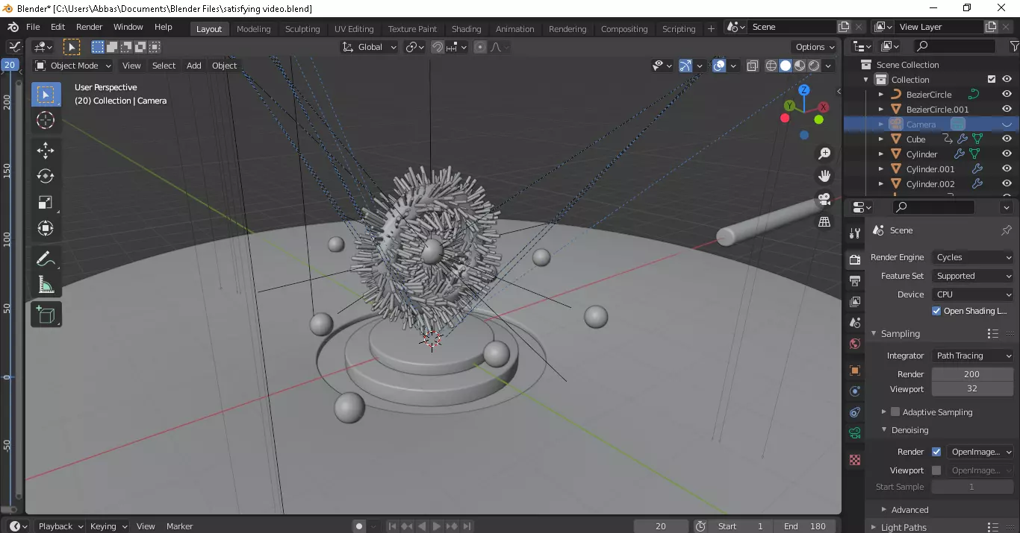Click the Blender logo menu icon
Viewport: 1020px width, 533px height.
[x=13, y=27]
